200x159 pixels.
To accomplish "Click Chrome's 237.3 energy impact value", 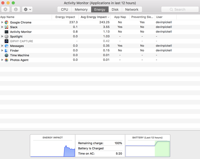I will coord(73,22).
